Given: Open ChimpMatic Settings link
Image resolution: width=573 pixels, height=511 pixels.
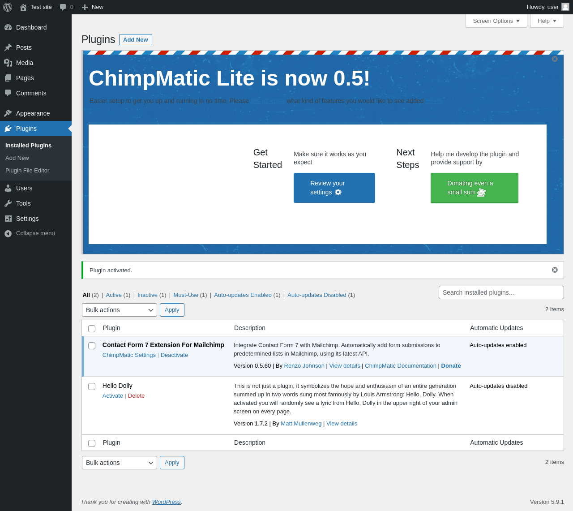Looking at the screenshot, I should (x=129, y=355).
